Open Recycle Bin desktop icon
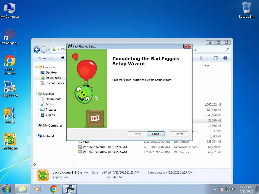Image resolution: width=259 pixels, height=194 pixels. pos(246,10)
